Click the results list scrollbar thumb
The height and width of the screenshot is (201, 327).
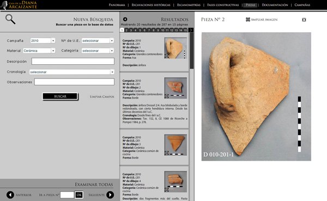[192, 51]
